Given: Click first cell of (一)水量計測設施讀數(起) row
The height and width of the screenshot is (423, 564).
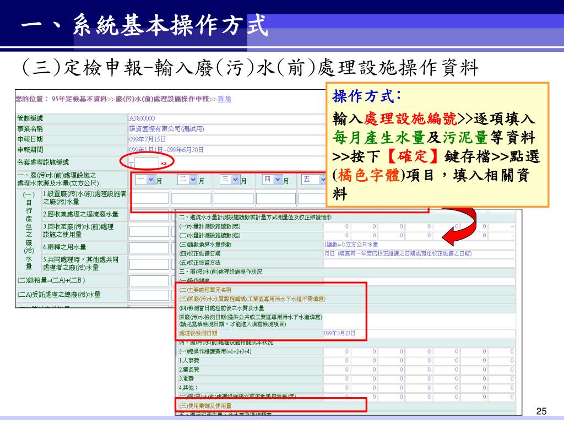Looking at the screenshot, I should (337, 226).
